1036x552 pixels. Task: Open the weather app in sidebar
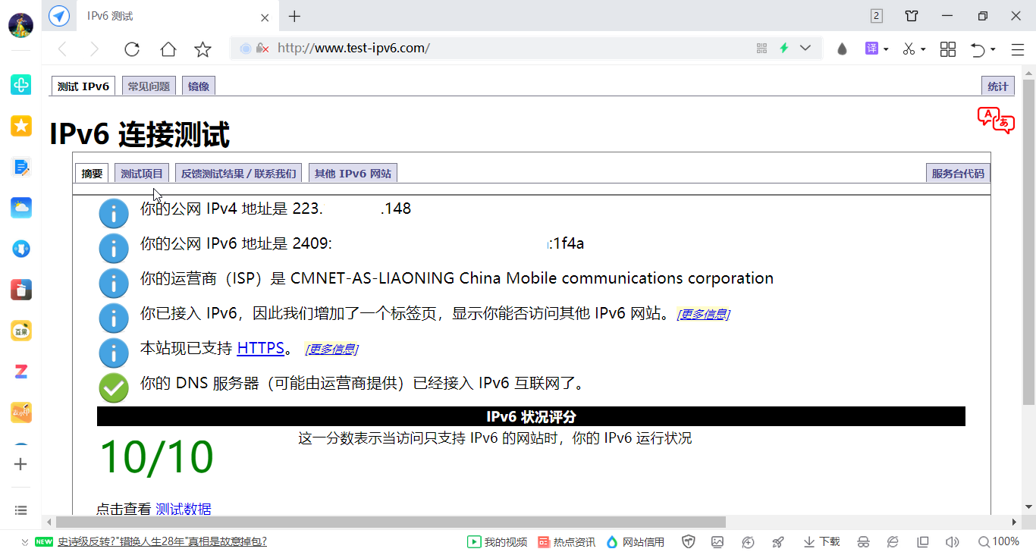click(x=21, y=208)
